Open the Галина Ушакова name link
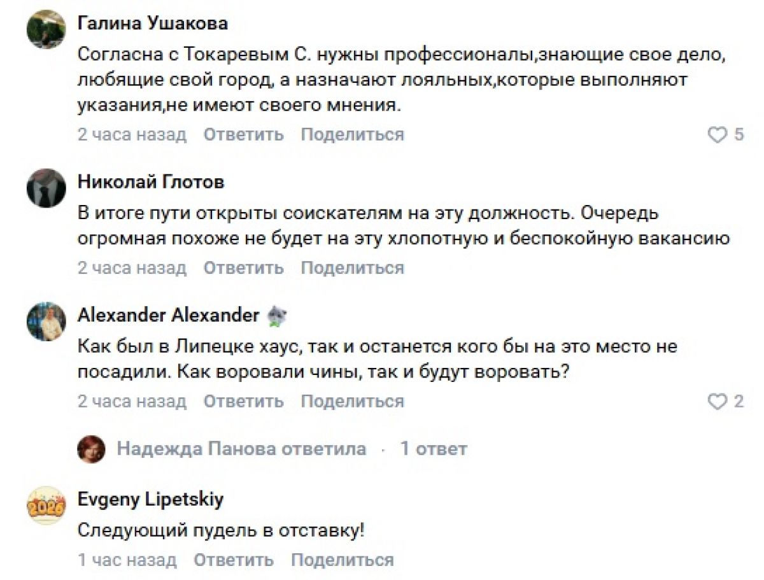The width and height of the screenshot is (764, 580). click(152, 24)
